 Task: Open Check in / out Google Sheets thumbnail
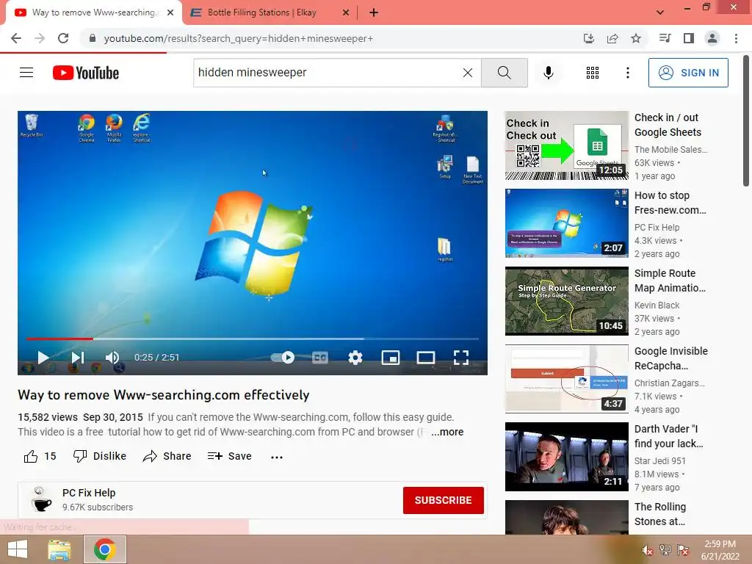click(x=566, y=145)
